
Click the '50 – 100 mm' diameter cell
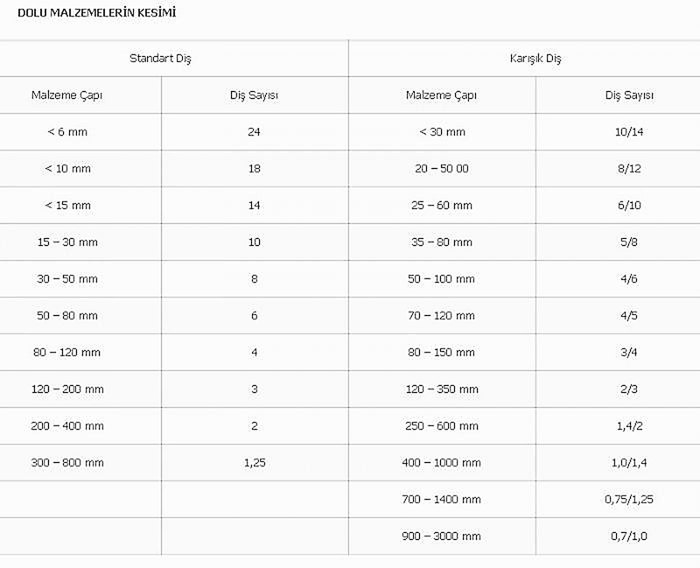tap(441, 279)
